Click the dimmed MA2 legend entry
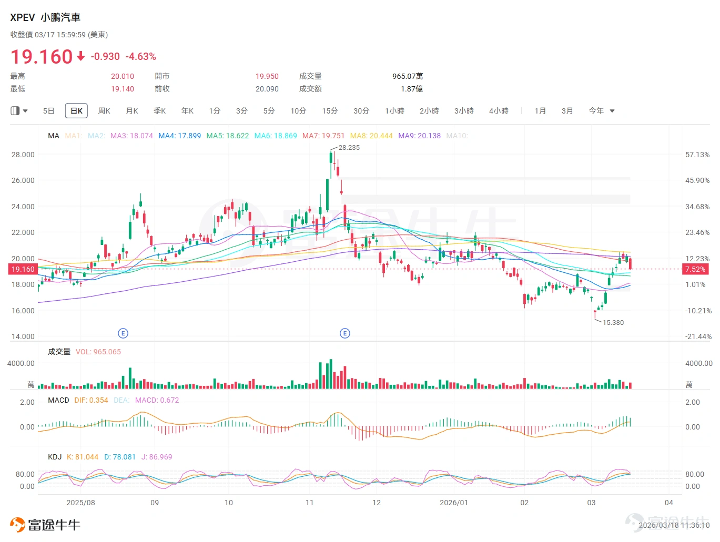This screenshot has height=542, width=720. click(x=97, y=136)
